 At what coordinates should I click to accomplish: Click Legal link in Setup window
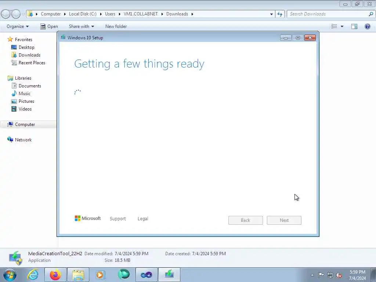143,219
